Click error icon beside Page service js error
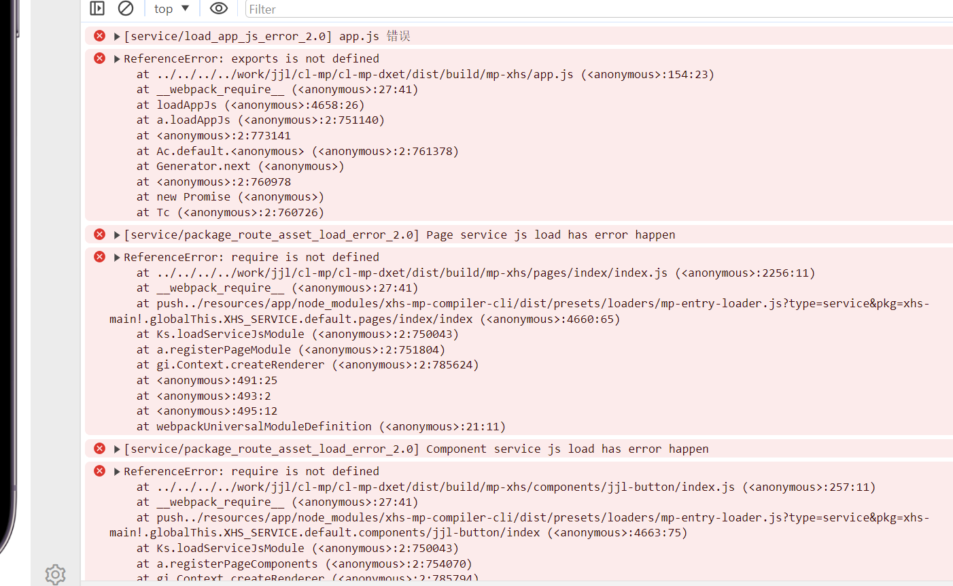 pyautogui.click(x=100, y=235)
